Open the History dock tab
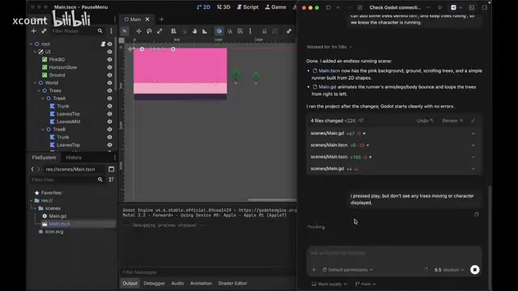Viewport: 518px width, 291px height. [74, 158]
